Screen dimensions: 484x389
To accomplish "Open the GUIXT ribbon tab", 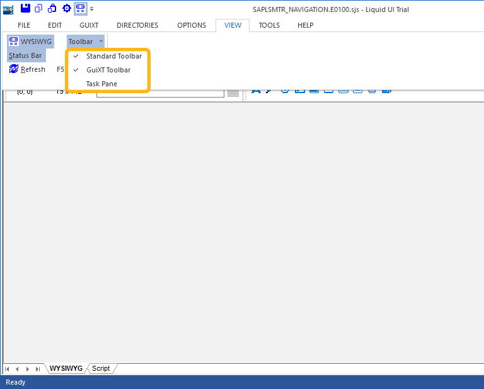I will click(89, 25).
